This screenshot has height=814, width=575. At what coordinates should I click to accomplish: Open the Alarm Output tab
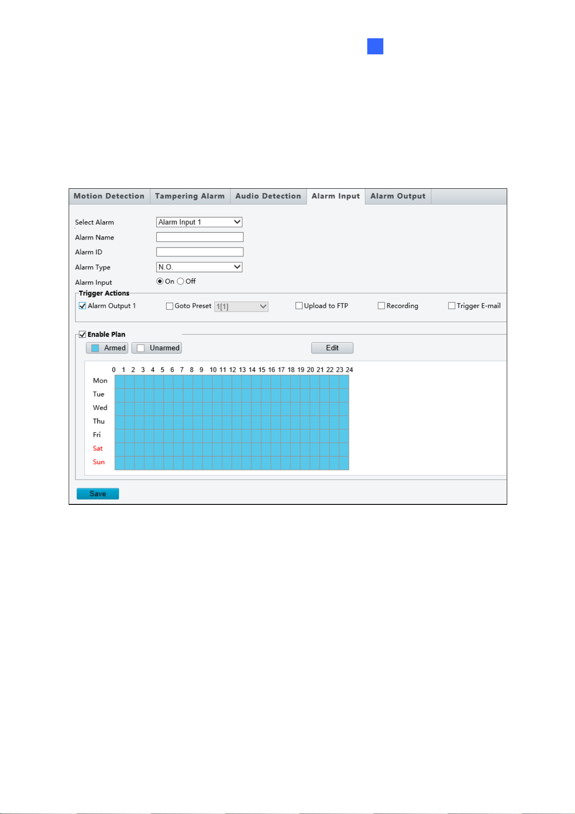tap(398, 196)
